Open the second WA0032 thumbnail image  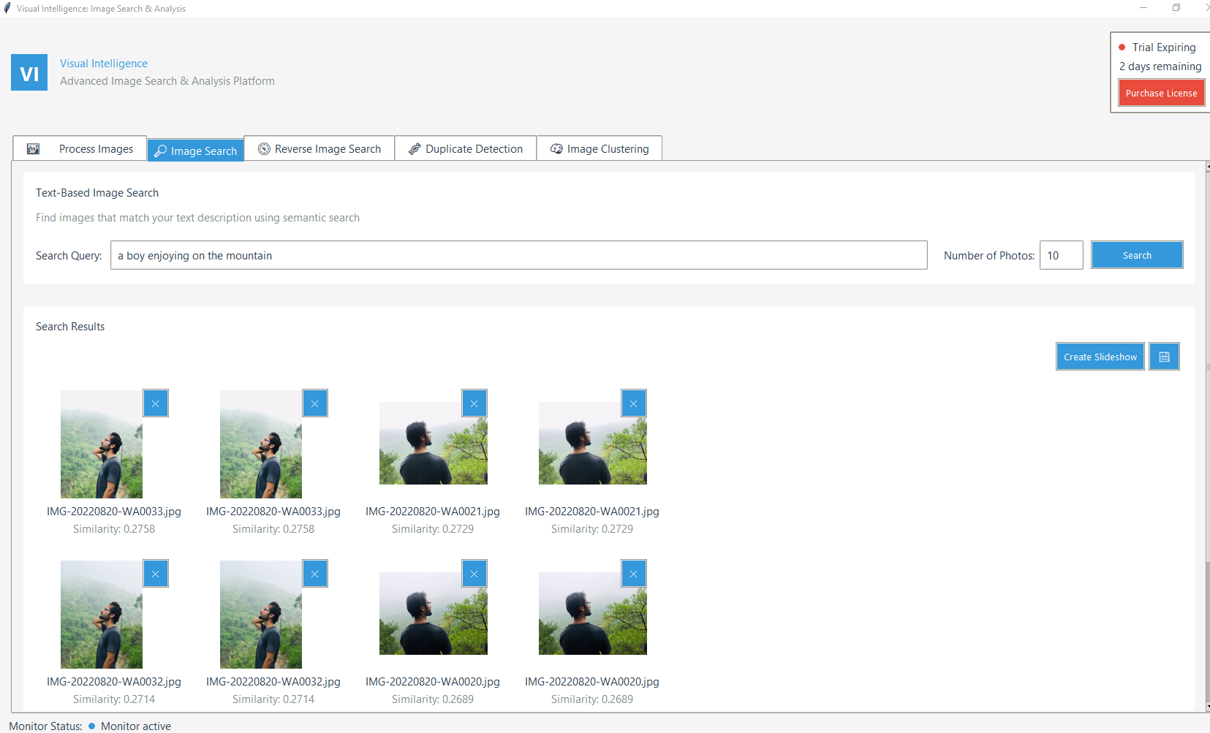(x=261, y=615)
